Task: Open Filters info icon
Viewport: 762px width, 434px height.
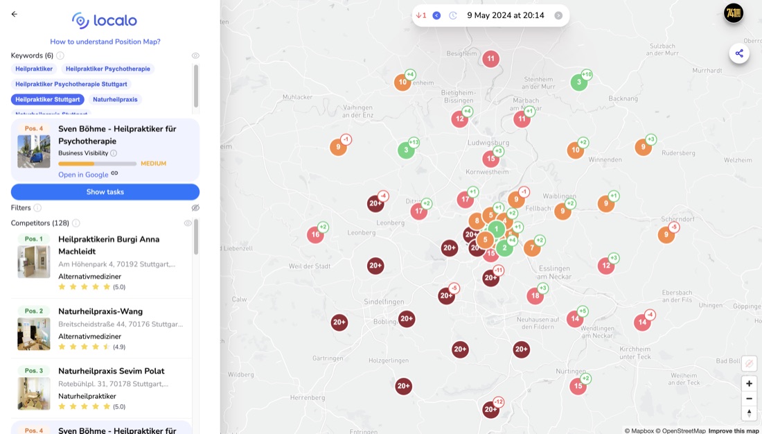Action: 37,208
